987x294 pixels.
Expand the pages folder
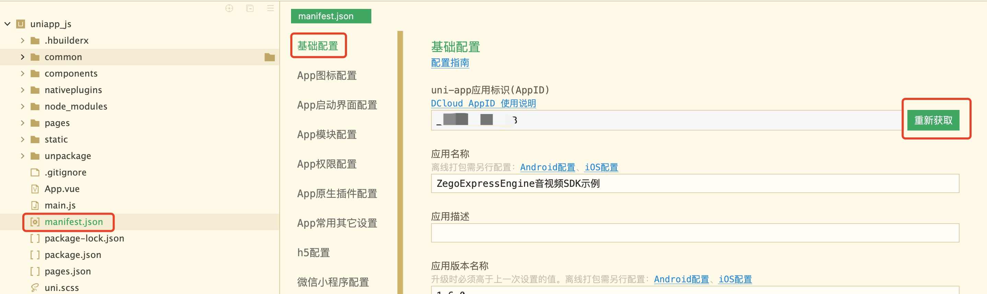[23, 123]
